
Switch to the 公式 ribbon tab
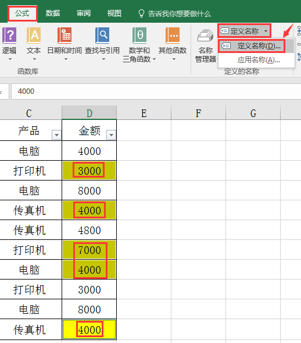(x=22, y=13)
